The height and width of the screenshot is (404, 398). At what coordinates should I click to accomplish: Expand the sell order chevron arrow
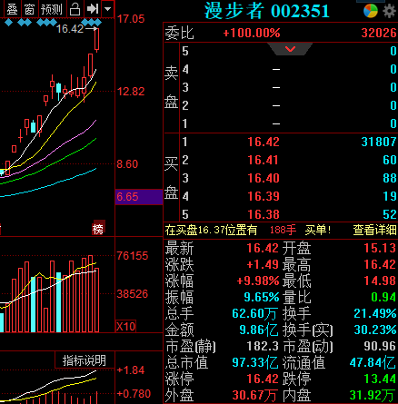[x=290, y=49]
